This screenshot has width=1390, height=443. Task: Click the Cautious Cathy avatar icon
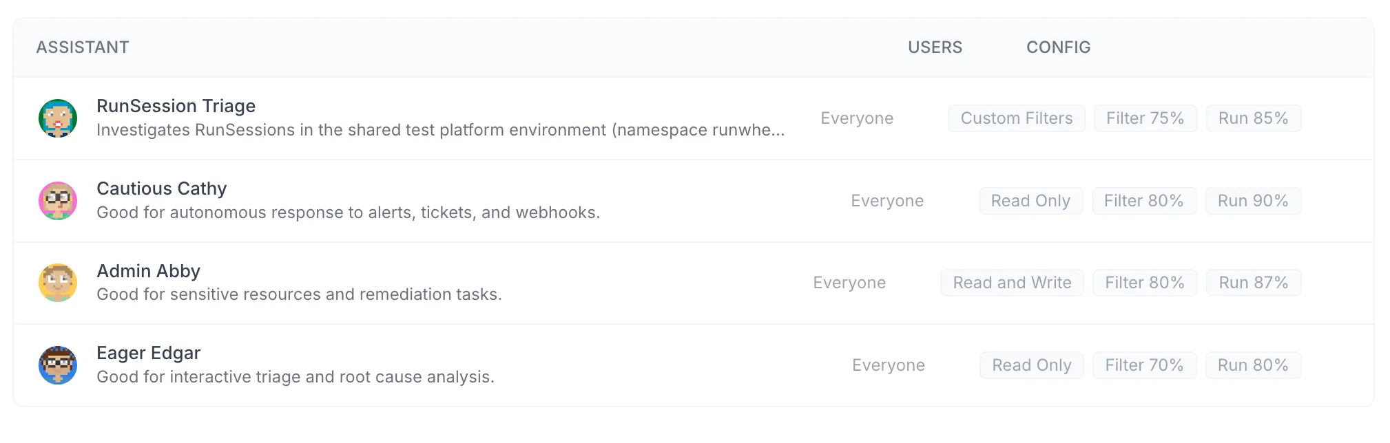[58, 201]
